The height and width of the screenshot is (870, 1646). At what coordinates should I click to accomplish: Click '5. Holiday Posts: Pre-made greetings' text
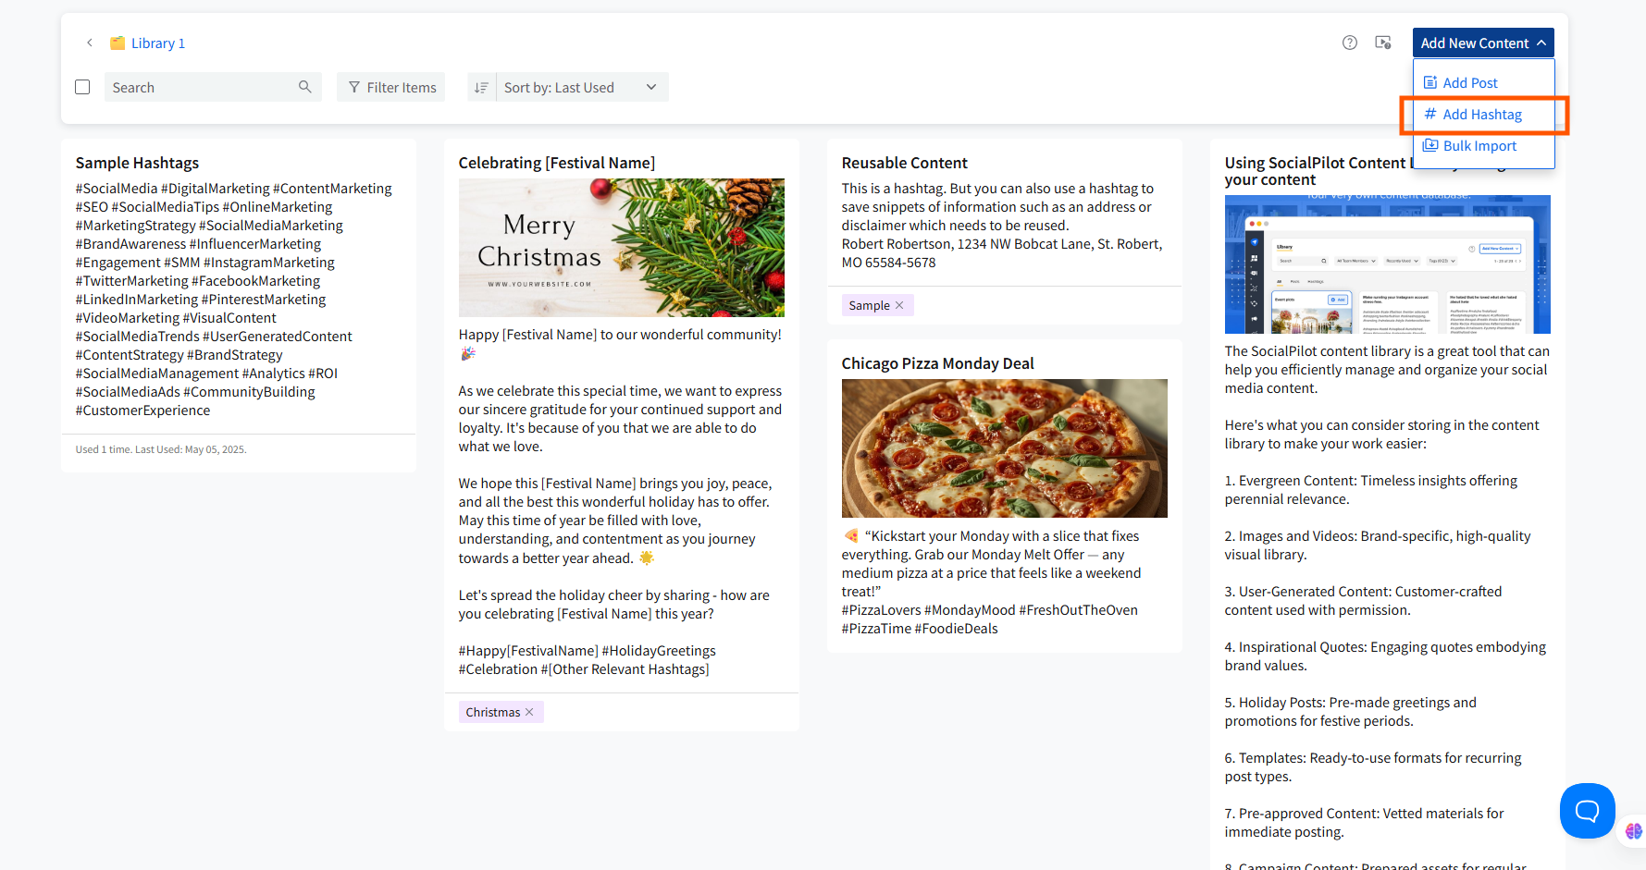[1350, 703]
